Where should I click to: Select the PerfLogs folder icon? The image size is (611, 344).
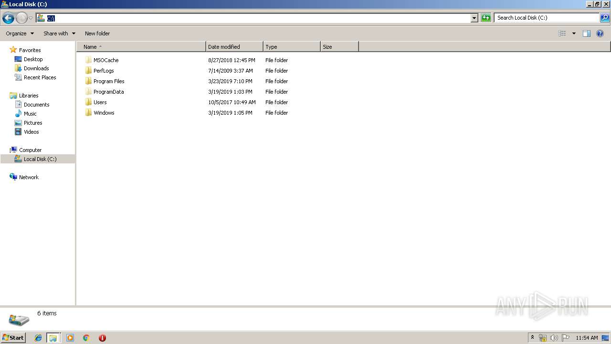(x=88, y=71)
